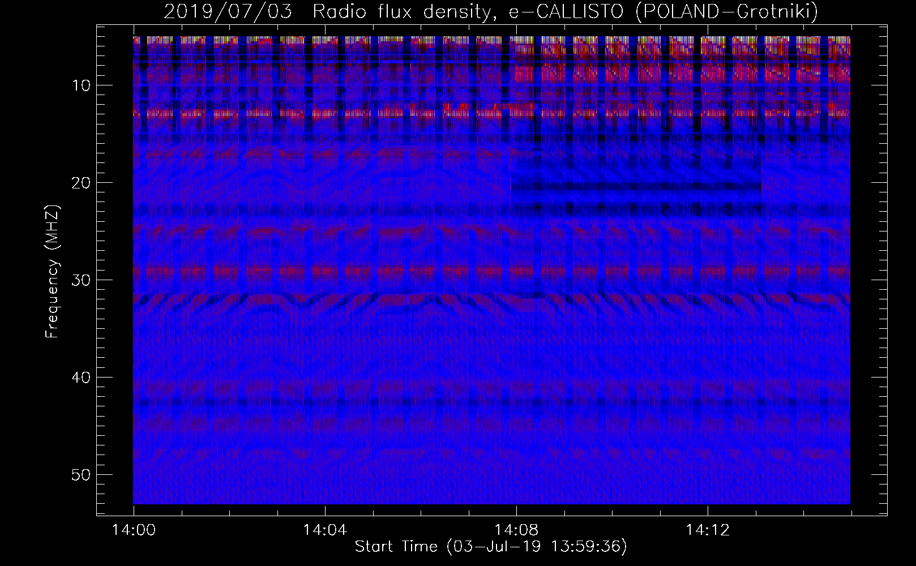
Task: Select the 'Frequency (MHZ)' y-axis label
Action: 52,272
